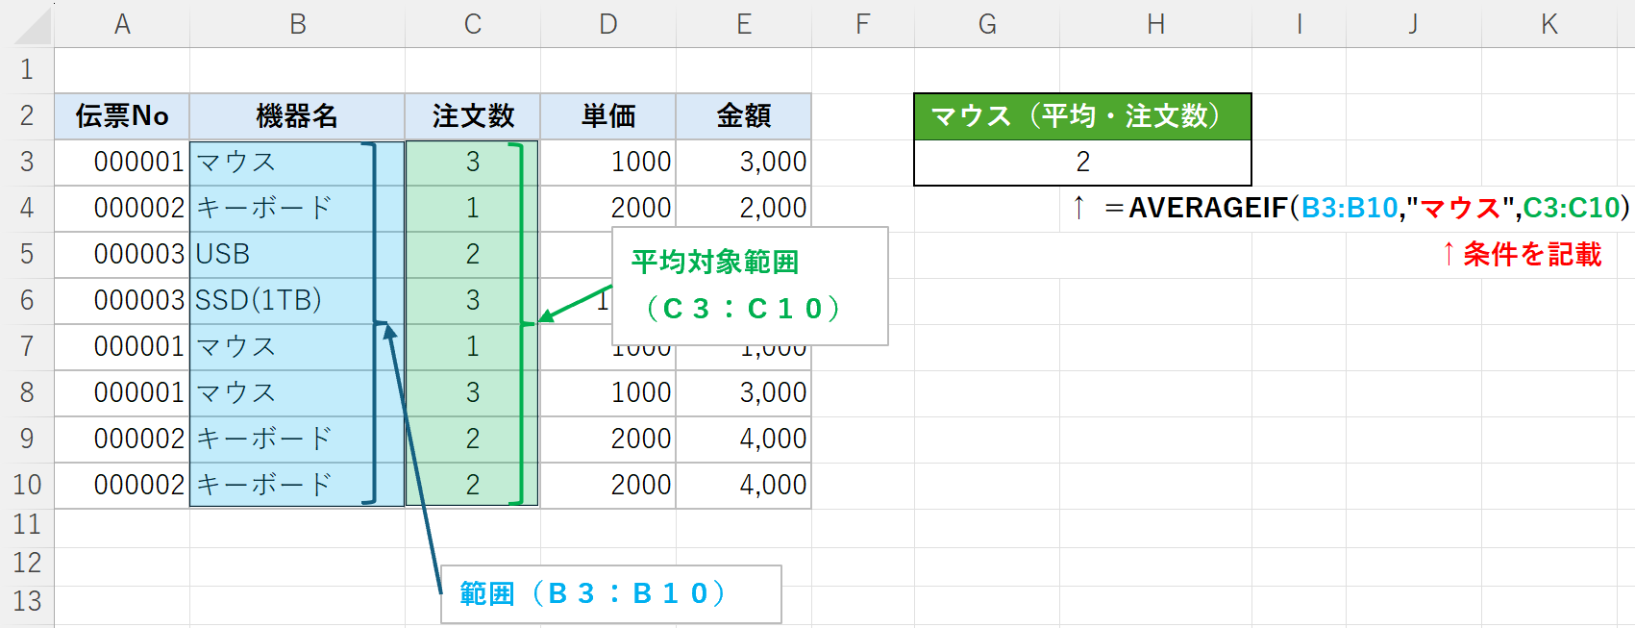Image resolution: width=1635 pixels, height=628 pixels.
Task: Select the column K header
Action: pos(1548,24)
